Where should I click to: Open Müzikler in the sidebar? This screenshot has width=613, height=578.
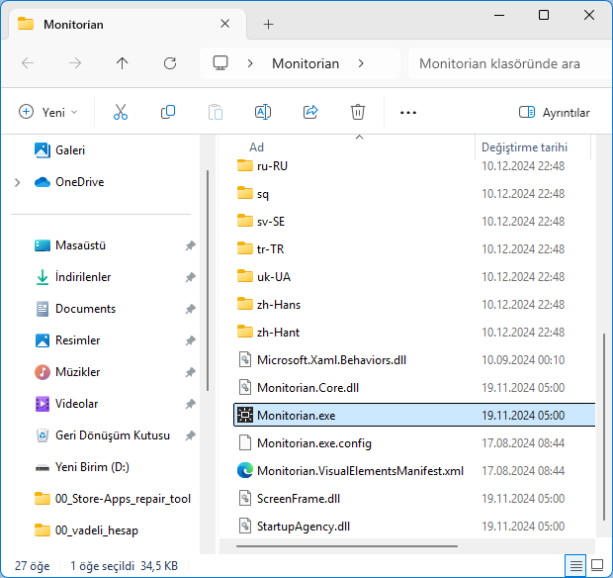tap(78, 372)
